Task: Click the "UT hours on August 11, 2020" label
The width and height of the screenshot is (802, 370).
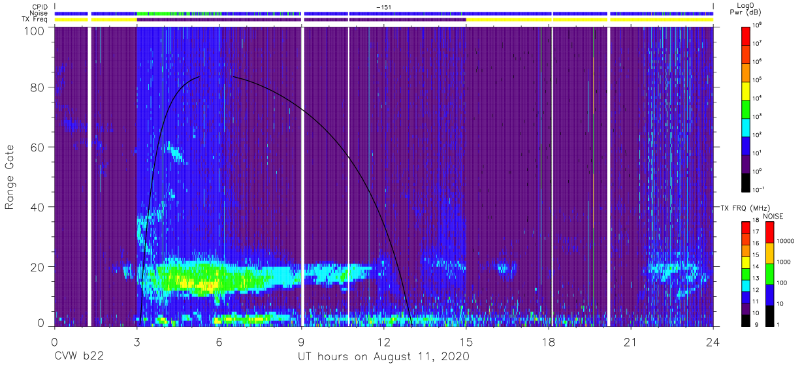Action: pos(383,357)
